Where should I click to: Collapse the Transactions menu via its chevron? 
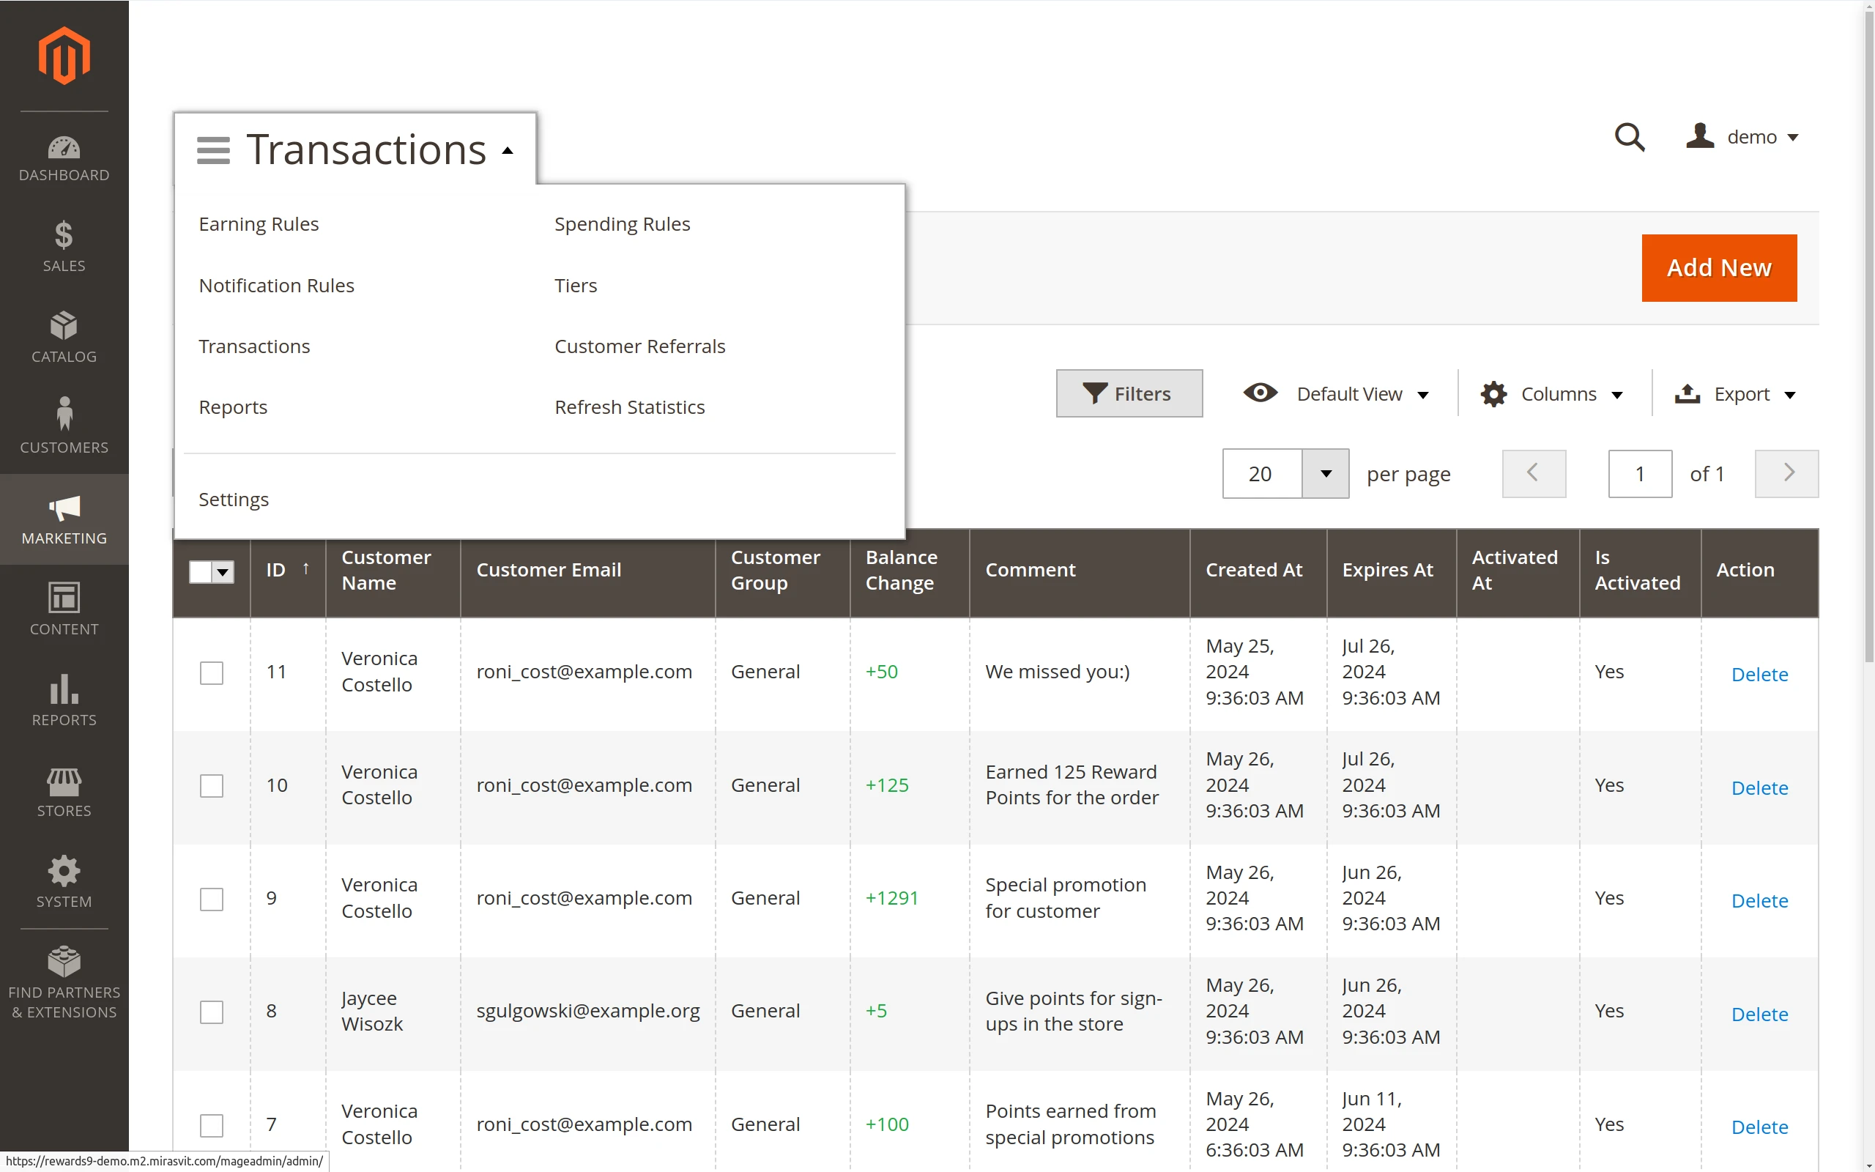[x=508, y=149]
